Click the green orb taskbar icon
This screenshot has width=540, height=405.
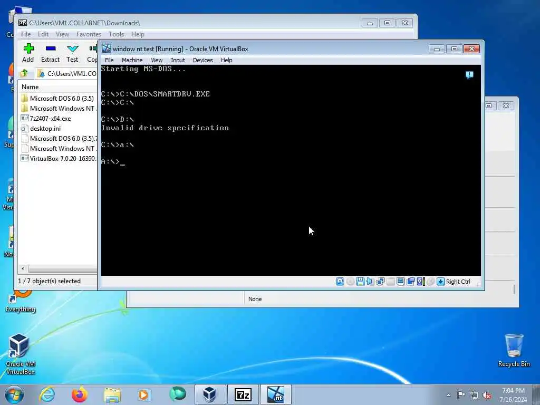178,394
